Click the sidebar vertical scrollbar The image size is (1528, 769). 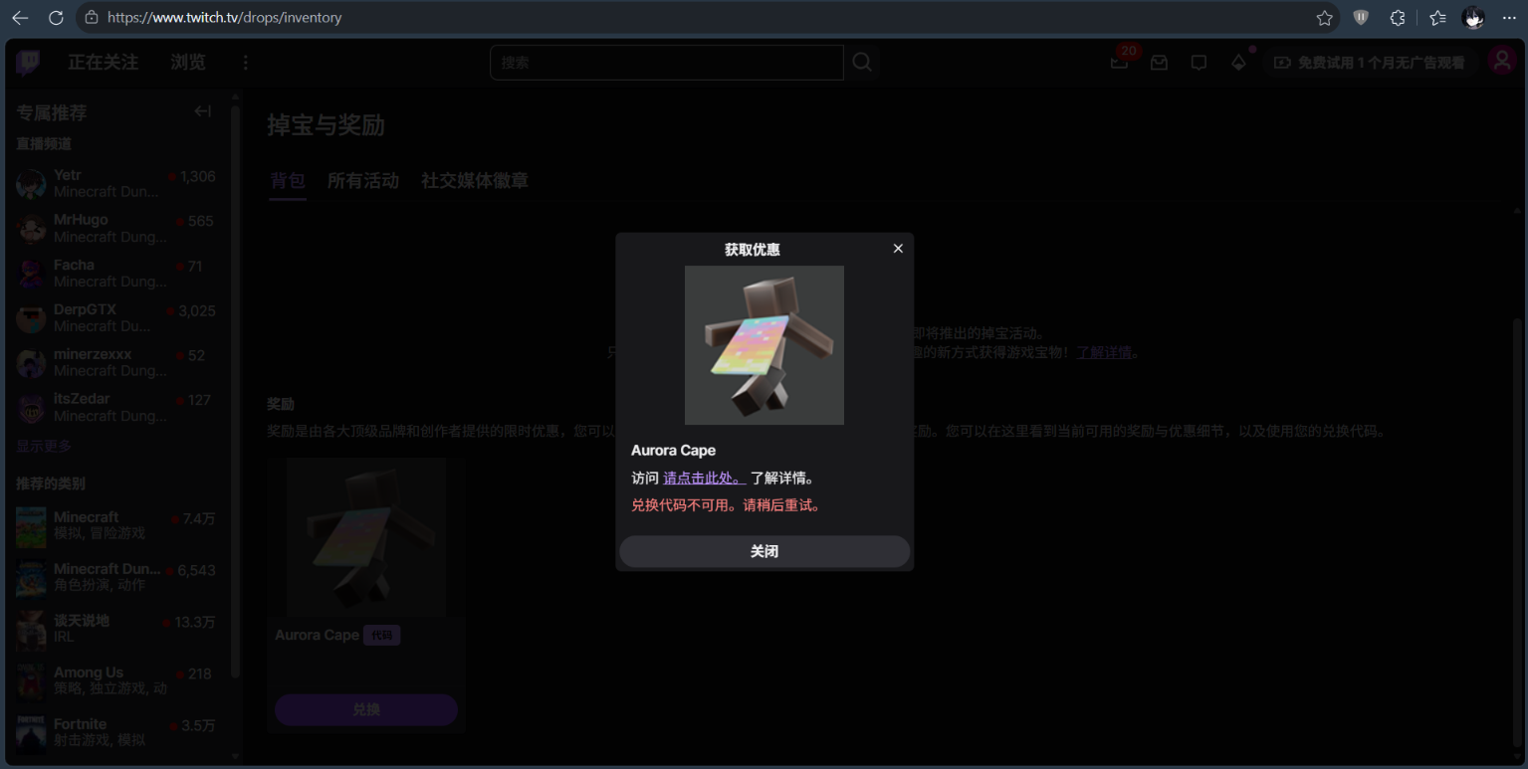point(236,393)
